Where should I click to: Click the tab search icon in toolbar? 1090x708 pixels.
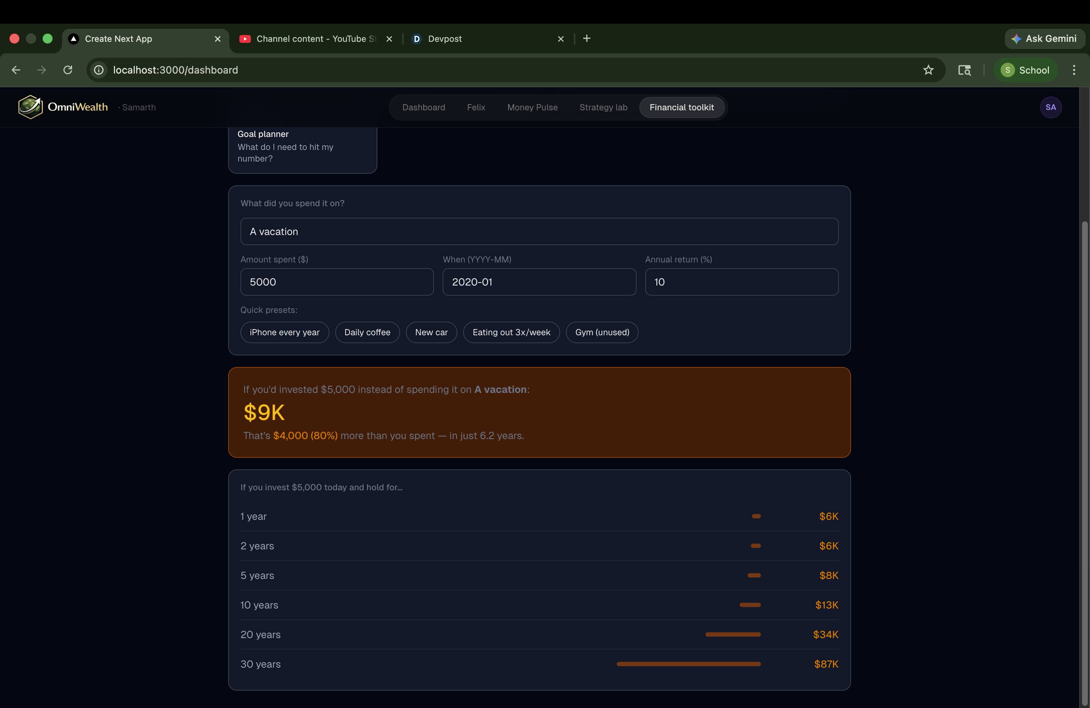[x=964, y=70]
